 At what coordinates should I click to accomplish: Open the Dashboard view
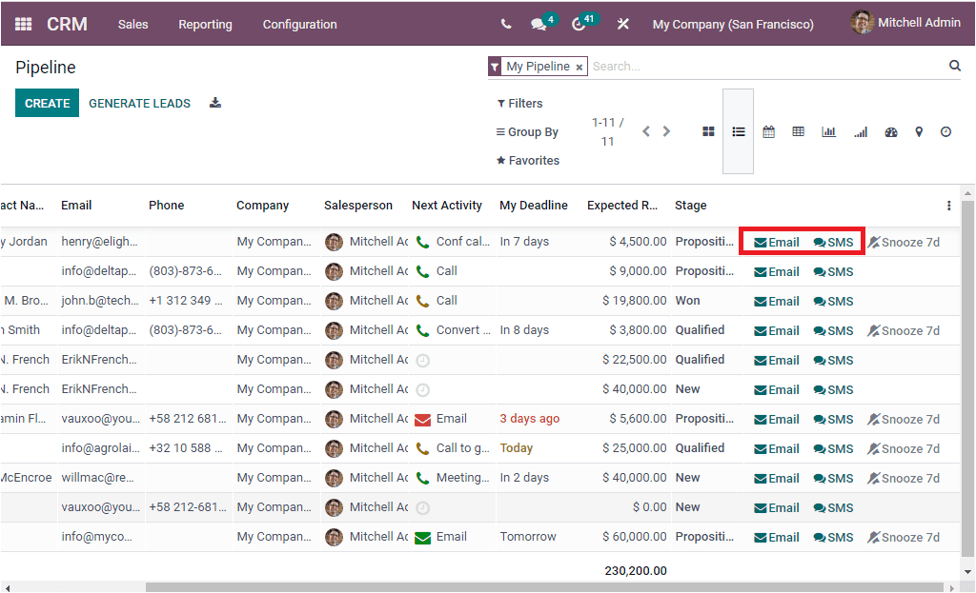tap(890, 131)
